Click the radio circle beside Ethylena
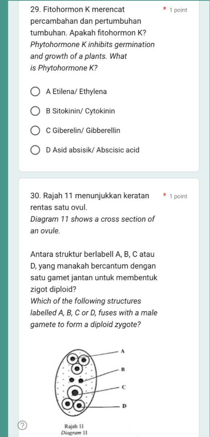Screen dimensions: 210x437 pos(35,92)
